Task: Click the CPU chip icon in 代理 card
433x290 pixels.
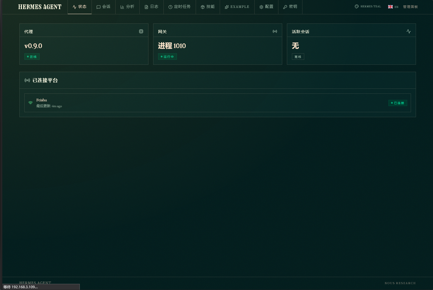Action: click(141, 31)
